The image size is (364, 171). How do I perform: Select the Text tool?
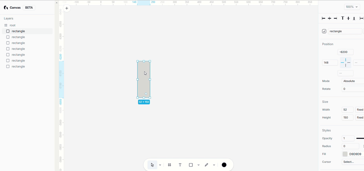tap(180, 165)
